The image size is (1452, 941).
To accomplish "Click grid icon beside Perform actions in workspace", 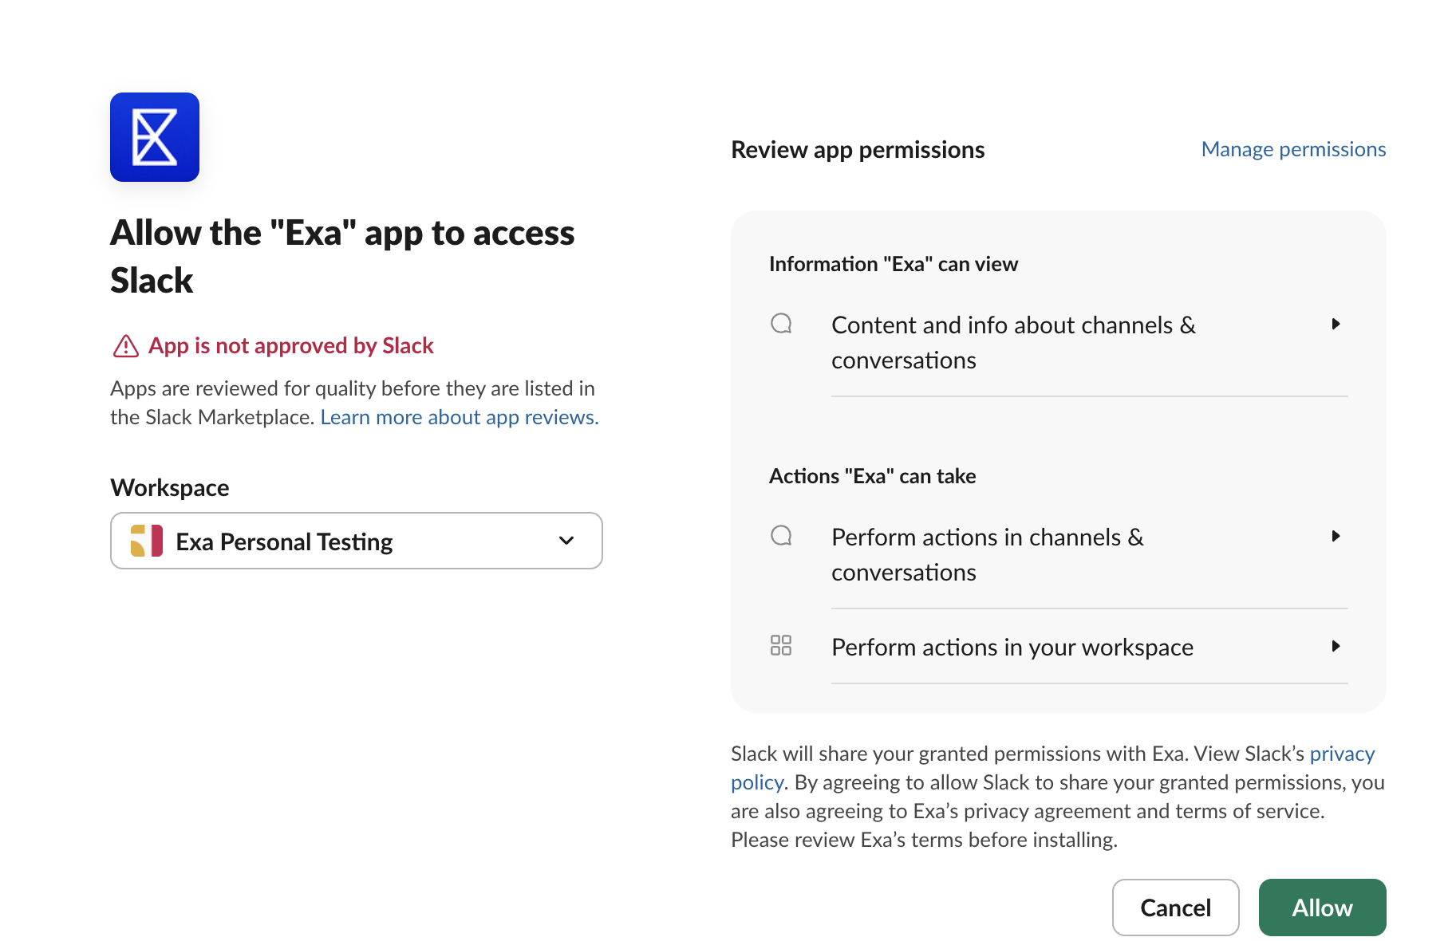I will [781, 645].
